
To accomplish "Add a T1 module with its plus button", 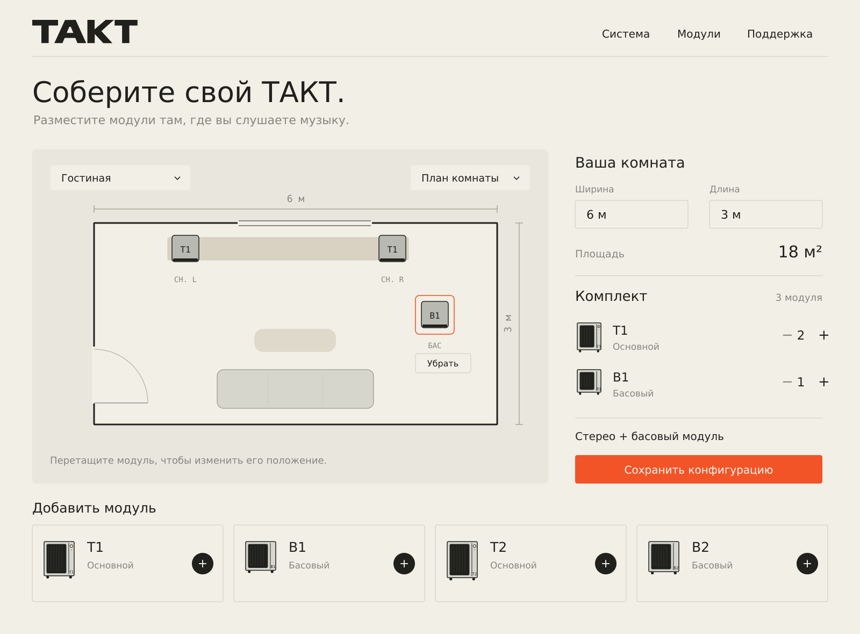I will [x=203, y=564].
